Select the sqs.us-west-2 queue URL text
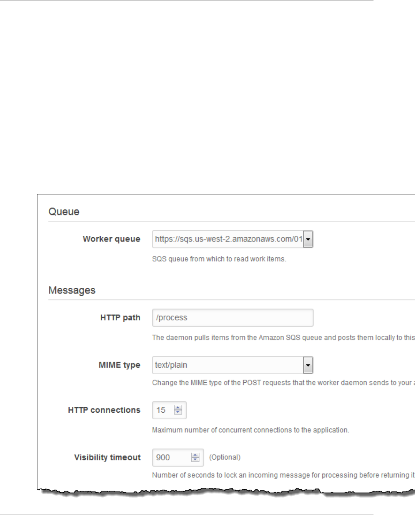Image resolution: width=415 pixels, height=515 pixels. [x=229, y=239]
